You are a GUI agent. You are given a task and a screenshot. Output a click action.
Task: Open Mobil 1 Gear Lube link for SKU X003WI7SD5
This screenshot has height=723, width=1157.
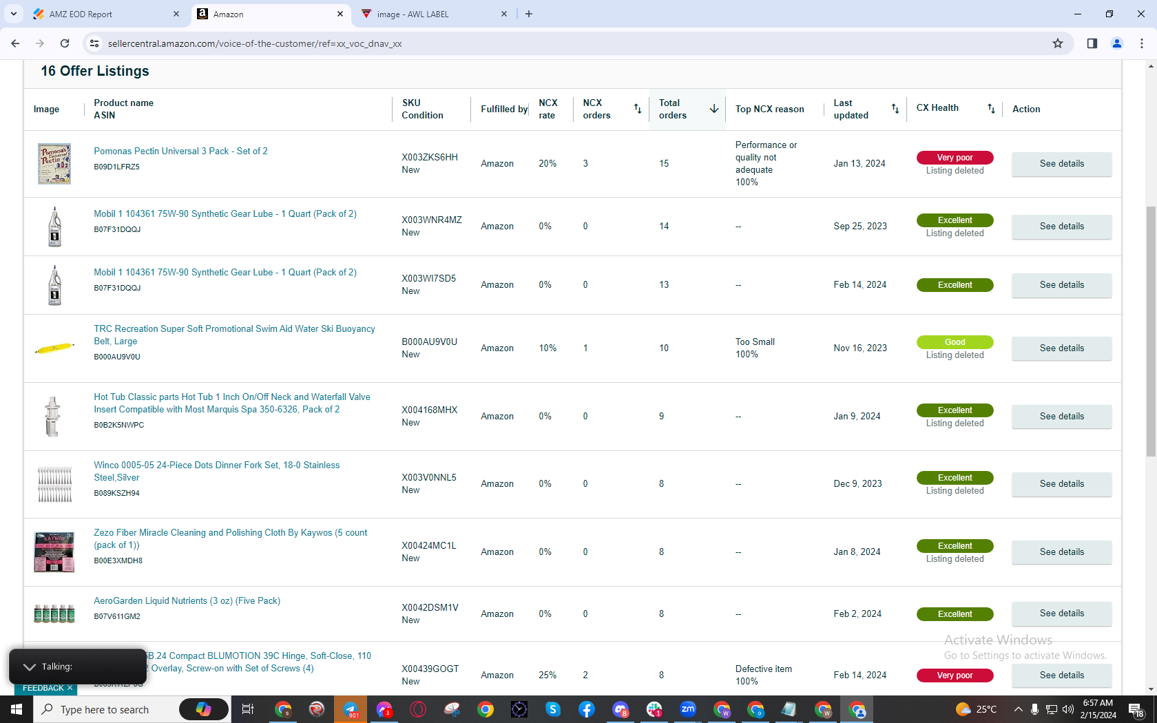click(x=225, y=272)
